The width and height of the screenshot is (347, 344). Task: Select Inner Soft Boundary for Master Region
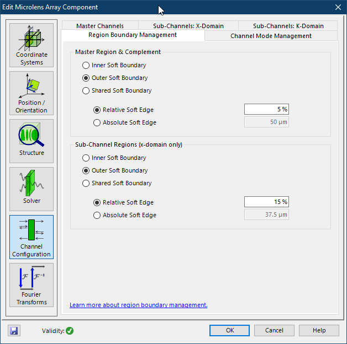tap(114, 65)
